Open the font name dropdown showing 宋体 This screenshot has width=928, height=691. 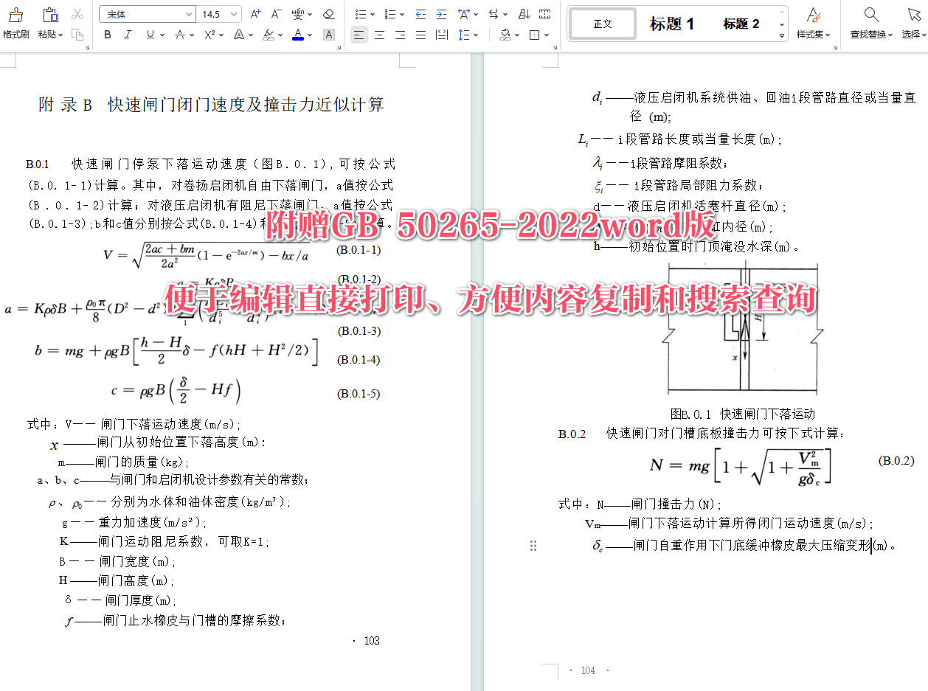[148, 13]
